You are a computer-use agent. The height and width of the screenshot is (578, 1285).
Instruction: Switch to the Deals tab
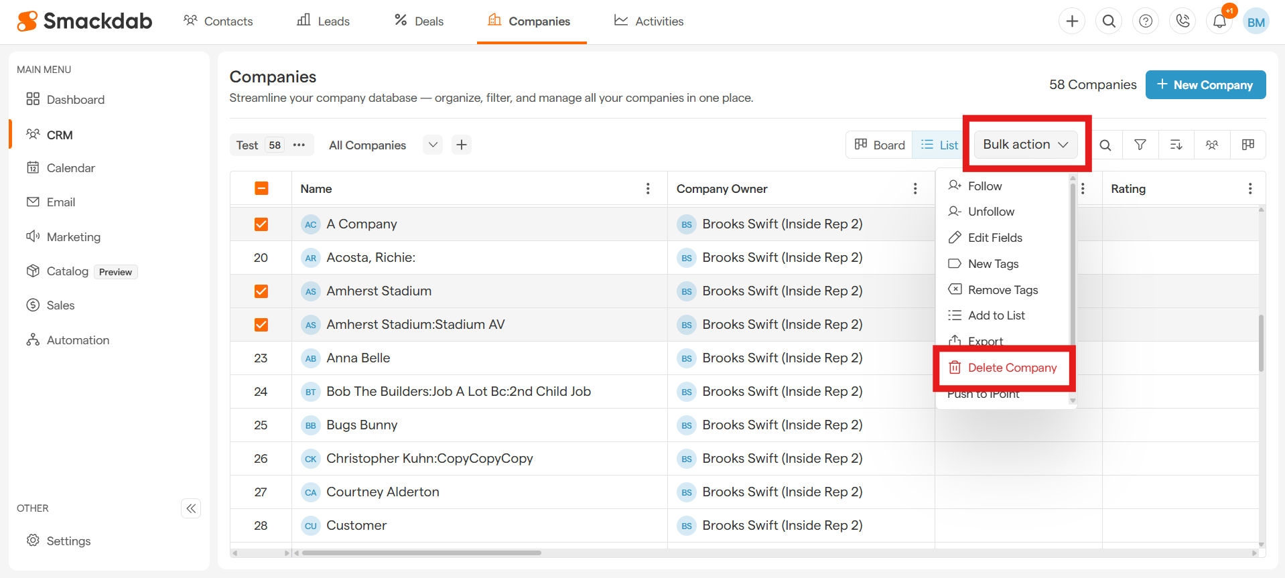[x=419, y=21]
